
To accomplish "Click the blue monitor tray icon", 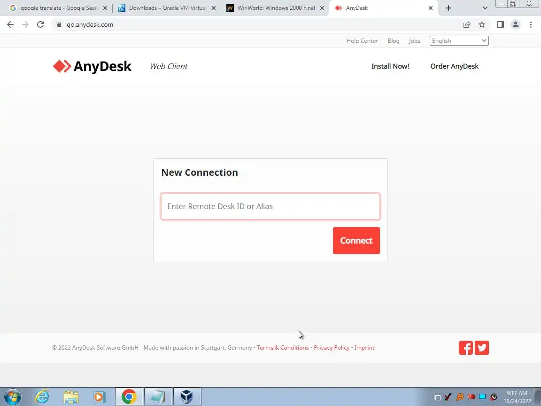I will tap(482, 397).
